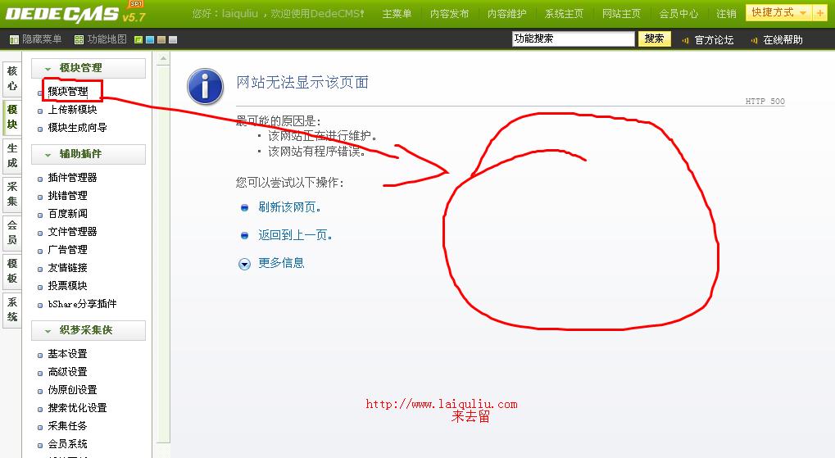Collapse the 模块管理 section header
The height and width of the screenshot is (458, 835).
pyautogui.click(x=88, y=68)
